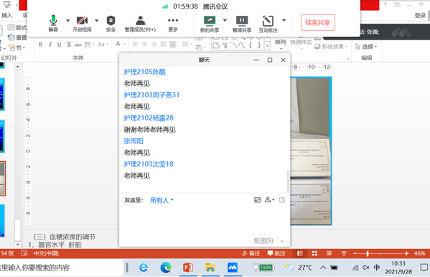
Task: Turn on the camera with 开启视频
Action: click(x=82, y=23)
